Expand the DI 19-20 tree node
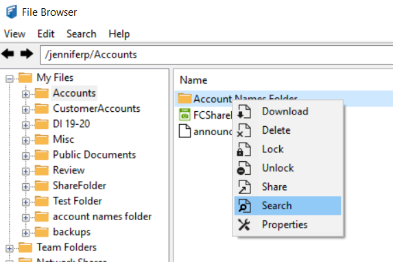Viewport: 393px width, 262px height. coord(25,125)
